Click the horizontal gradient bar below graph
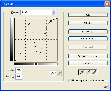This screenshot has width=111, height=91. (36, 64)
